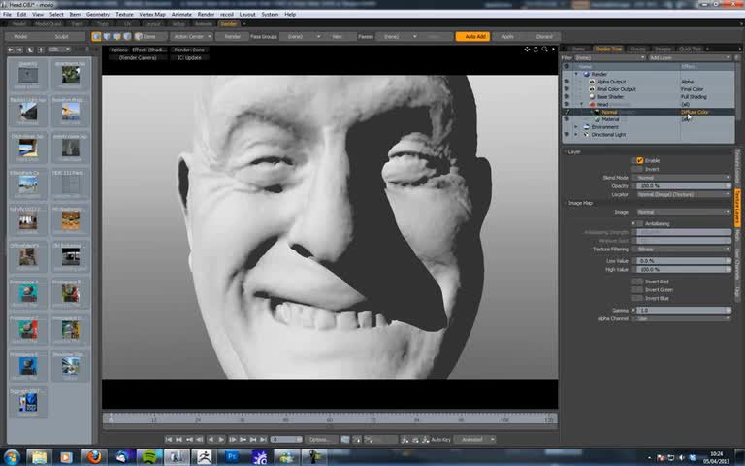Click the first selection mode icon in toolbar
Viewport: 745px width, 466px height.
point(96,36)
